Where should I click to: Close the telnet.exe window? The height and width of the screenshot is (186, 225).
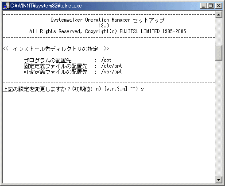pos(219,6)
